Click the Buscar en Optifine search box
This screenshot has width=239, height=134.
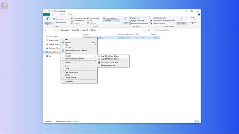click(176, 30)
